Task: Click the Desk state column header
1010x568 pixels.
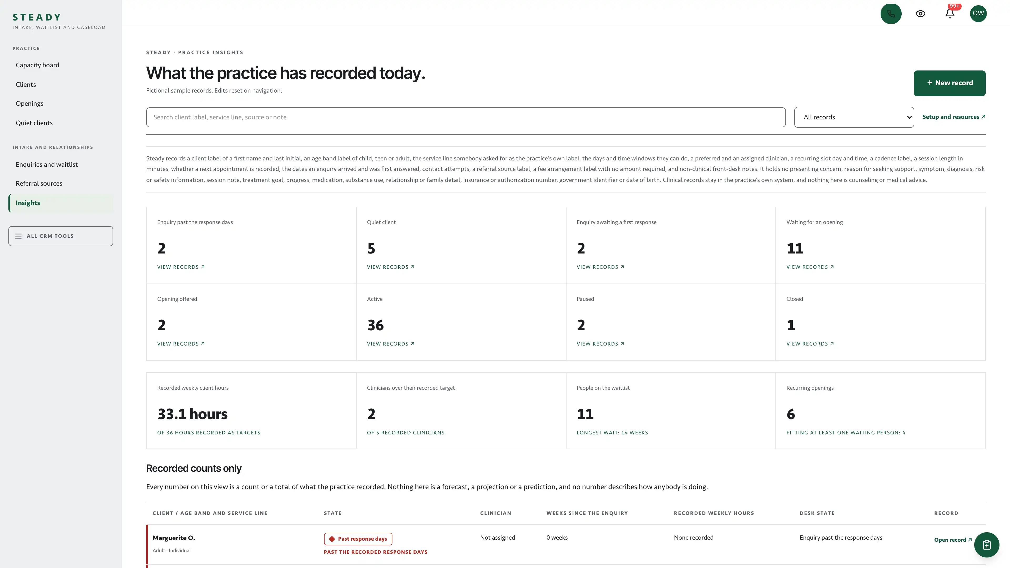Action: [x=817, y=513]
